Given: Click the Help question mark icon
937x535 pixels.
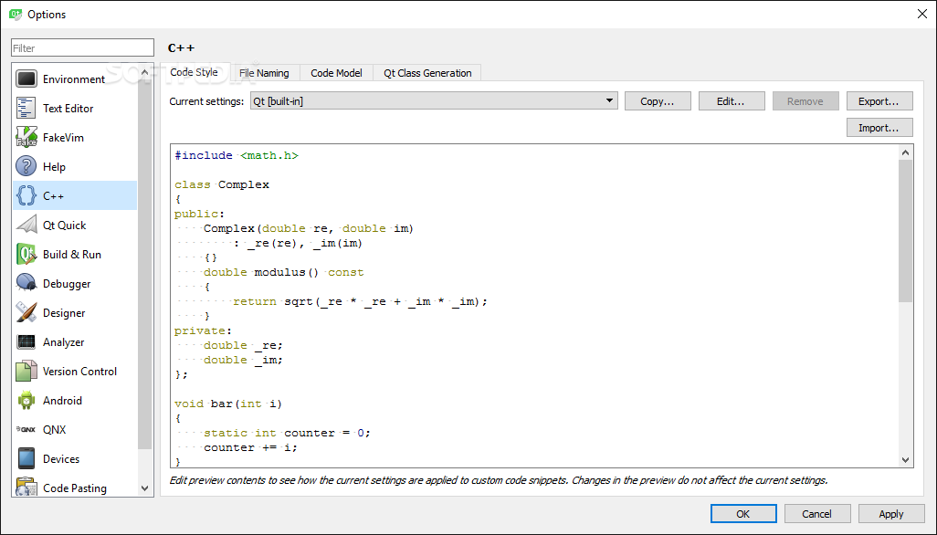Looking at the screenshot, I should click(x=26, y=166).
